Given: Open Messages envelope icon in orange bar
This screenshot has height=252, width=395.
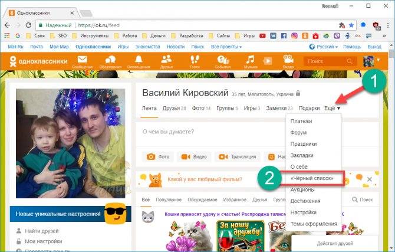Looking at the screenshot, I should pos(82,60).
